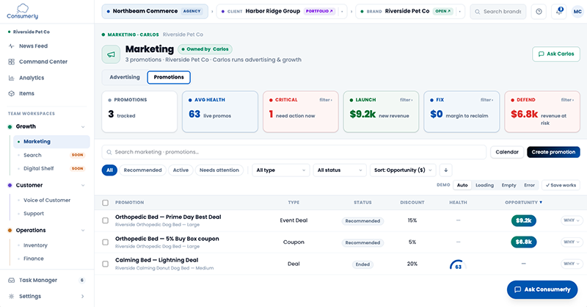Expand WHY for Prime Day Best Deal
The height and width of the screenshot is (307, 587).
[572, 221]
